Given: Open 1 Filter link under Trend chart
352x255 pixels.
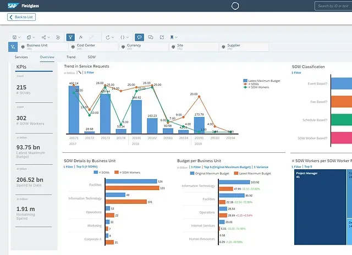Looking at the screenshot, I should click(x=89, y=73).
